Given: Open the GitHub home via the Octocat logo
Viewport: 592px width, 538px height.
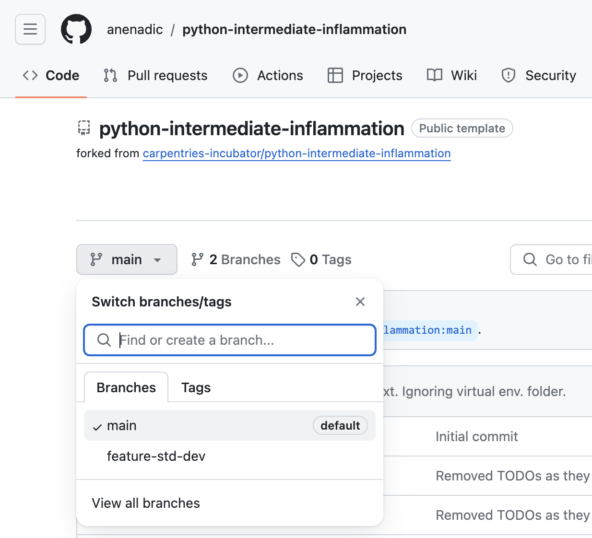Looking at the screenshot, I should 76,29.
